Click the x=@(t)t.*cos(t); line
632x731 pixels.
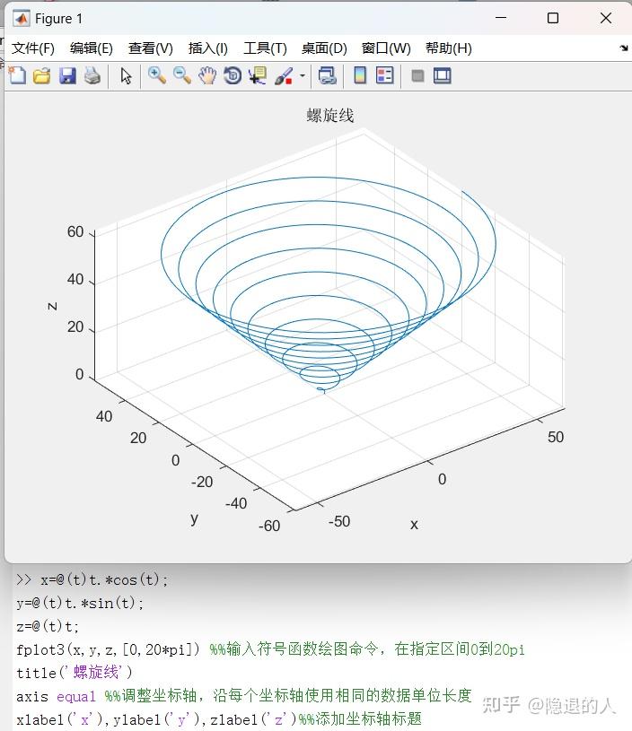92,579
